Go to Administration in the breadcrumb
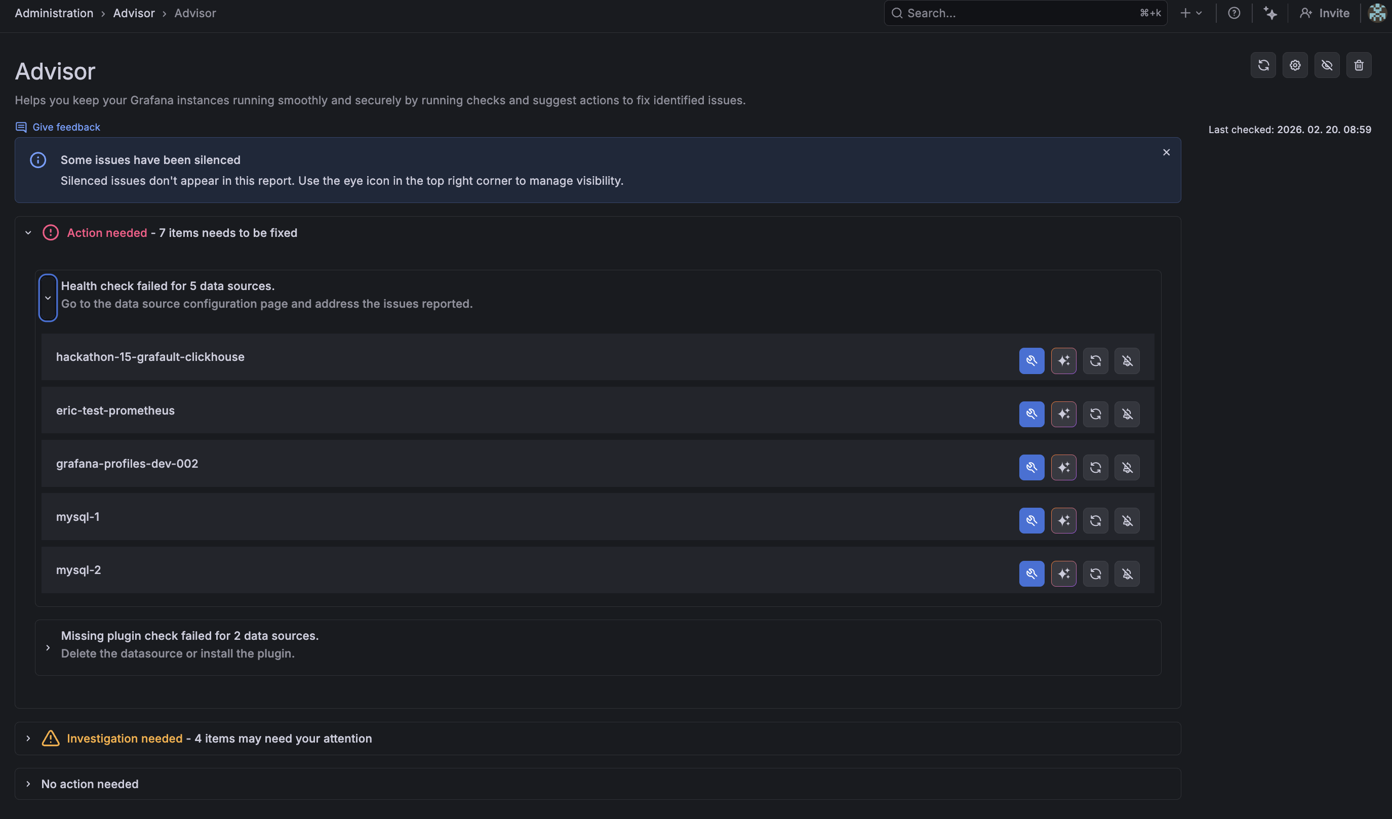 (x=54, y=13)
